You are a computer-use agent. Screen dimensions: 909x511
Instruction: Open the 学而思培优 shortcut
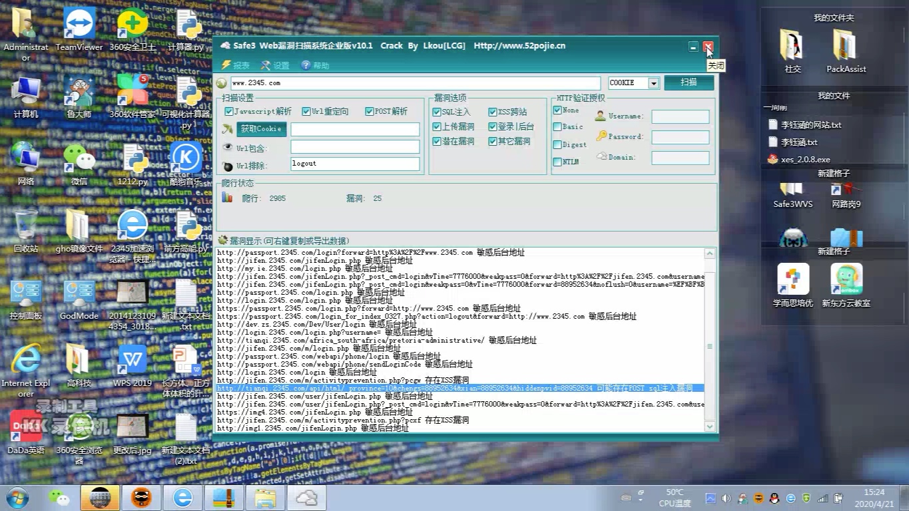point(792,286)
